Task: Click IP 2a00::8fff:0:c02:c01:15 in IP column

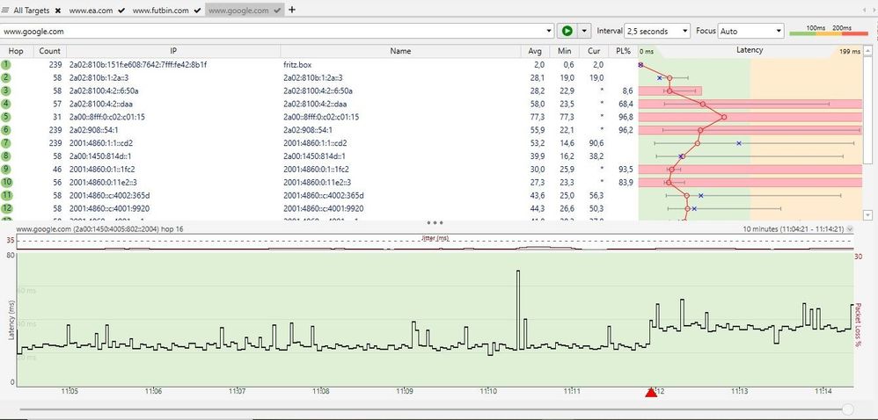Action: (x=107, y=117)
